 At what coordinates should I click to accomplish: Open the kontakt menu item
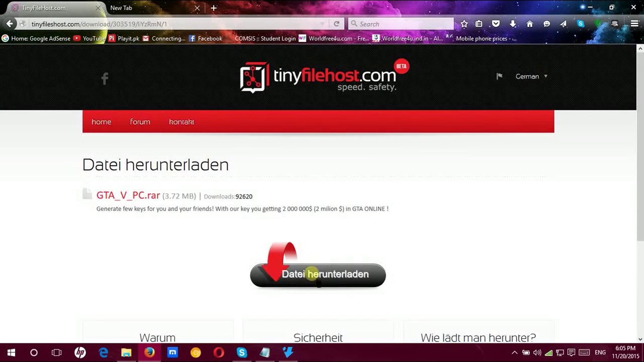click(182, 122)
